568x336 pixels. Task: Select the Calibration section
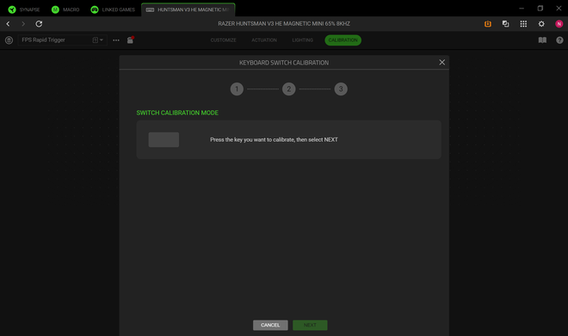(x=343, y=40)
